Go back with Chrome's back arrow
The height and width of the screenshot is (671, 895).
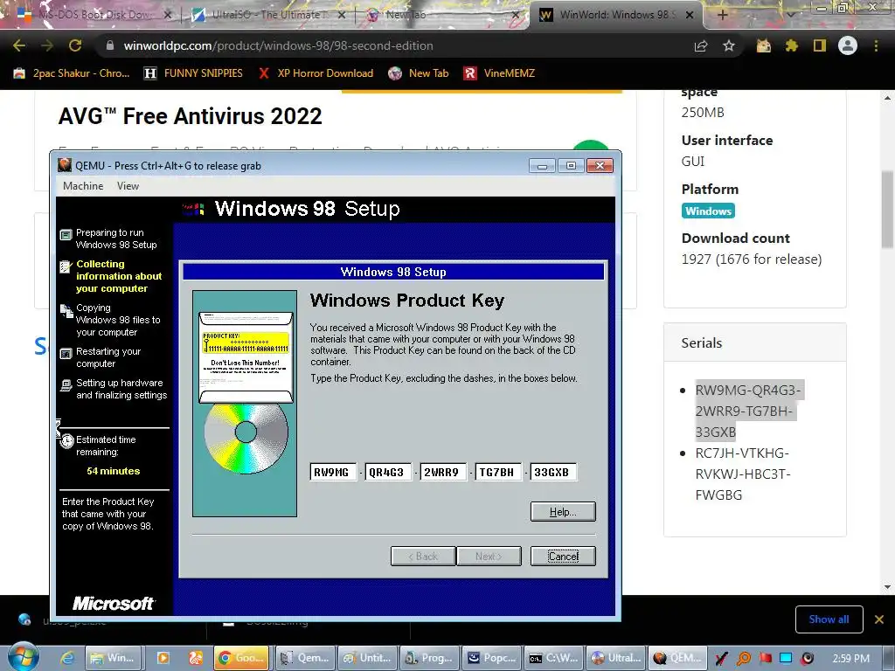[x=19, y=45]
